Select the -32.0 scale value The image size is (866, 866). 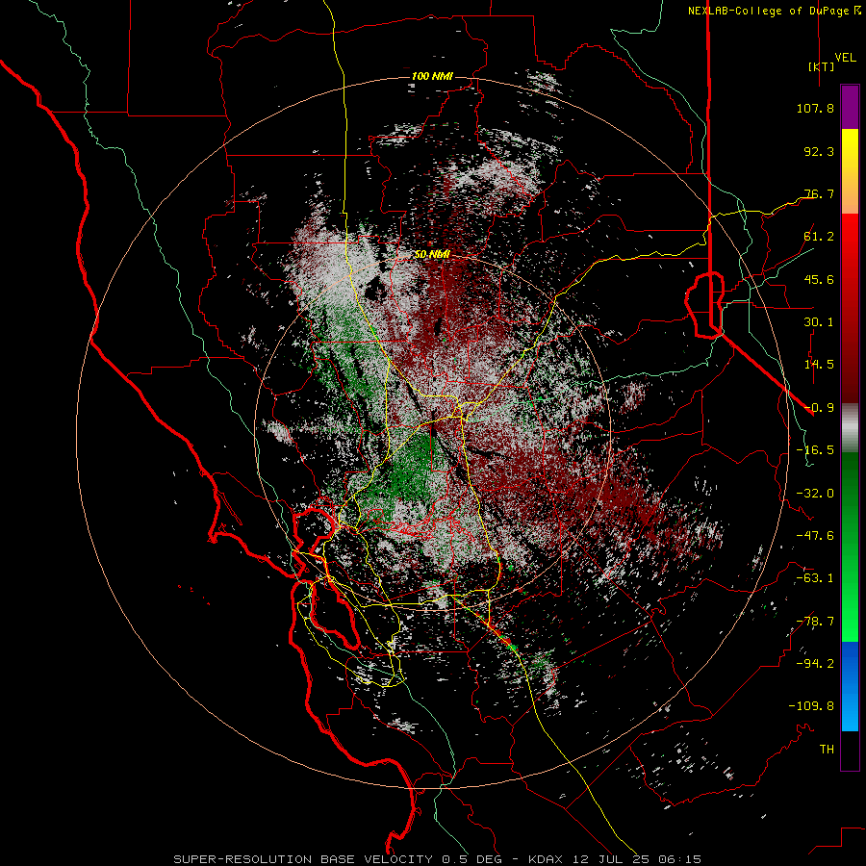pyautogui.click(x=815, y=494)
